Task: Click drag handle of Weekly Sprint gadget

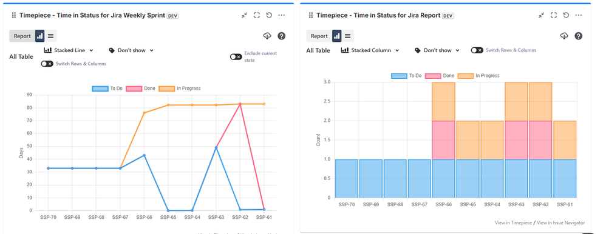Action: point(13,15)
